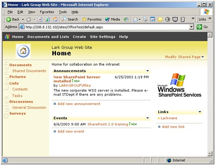Click the IE page icon in the status bar
Image resolution: width=215 pixels, height=165 pixels.
pos(5,160)
